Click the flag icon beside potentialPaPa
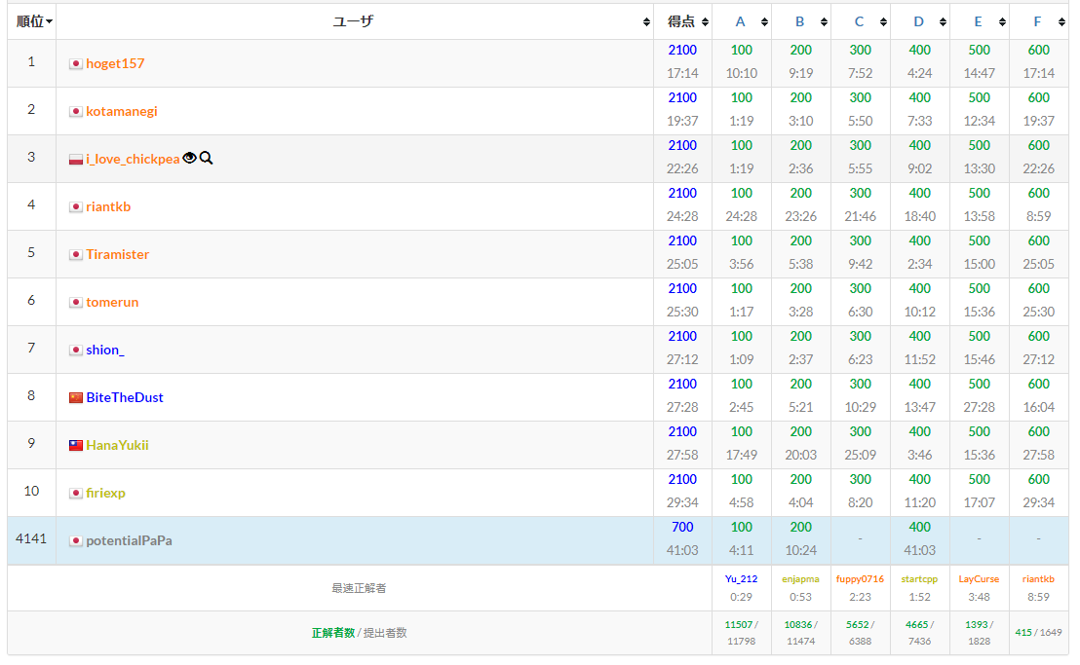 click(76, 541)
